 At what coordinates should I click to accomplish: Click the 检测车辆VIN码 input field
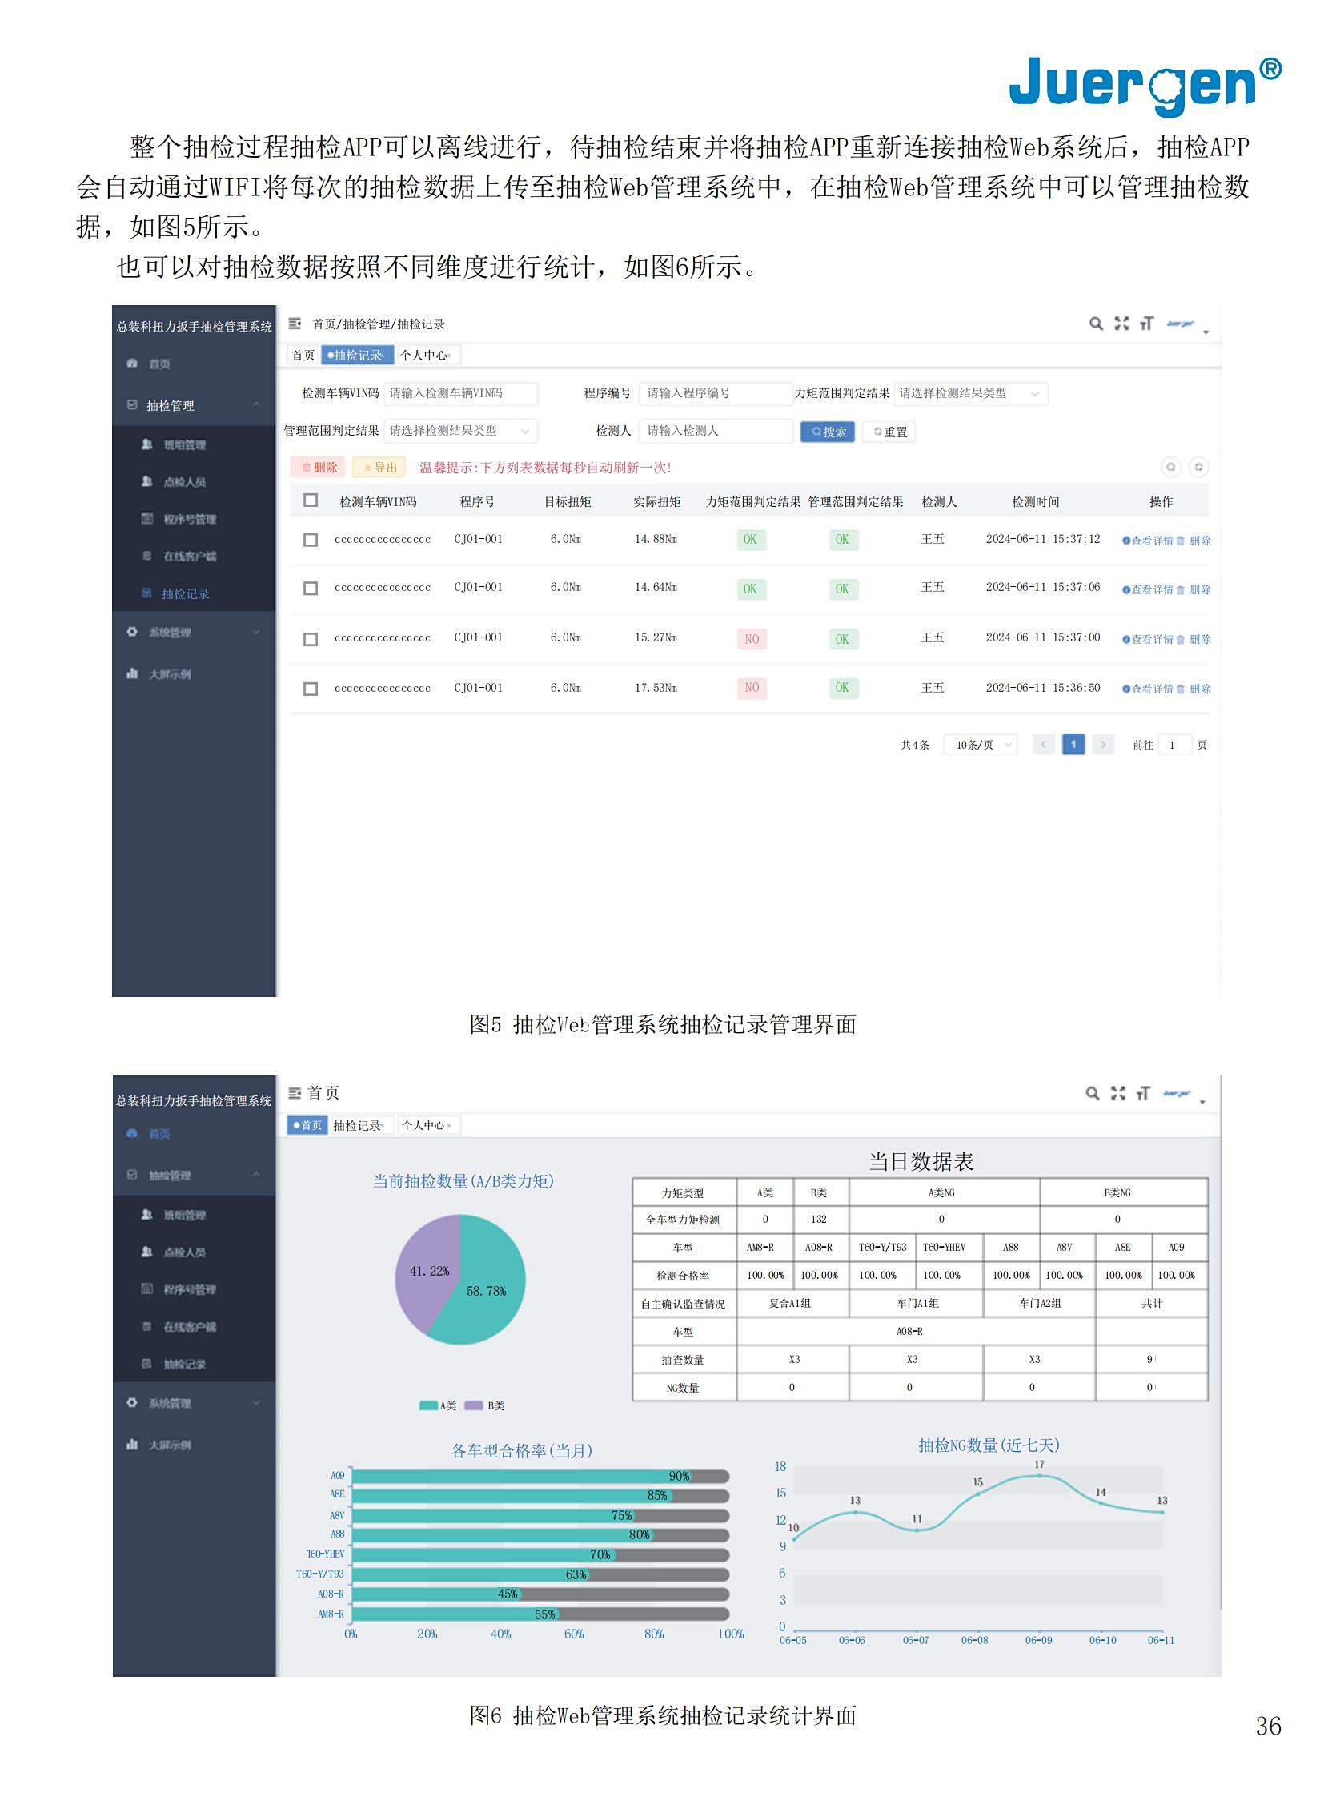(460, 394)
